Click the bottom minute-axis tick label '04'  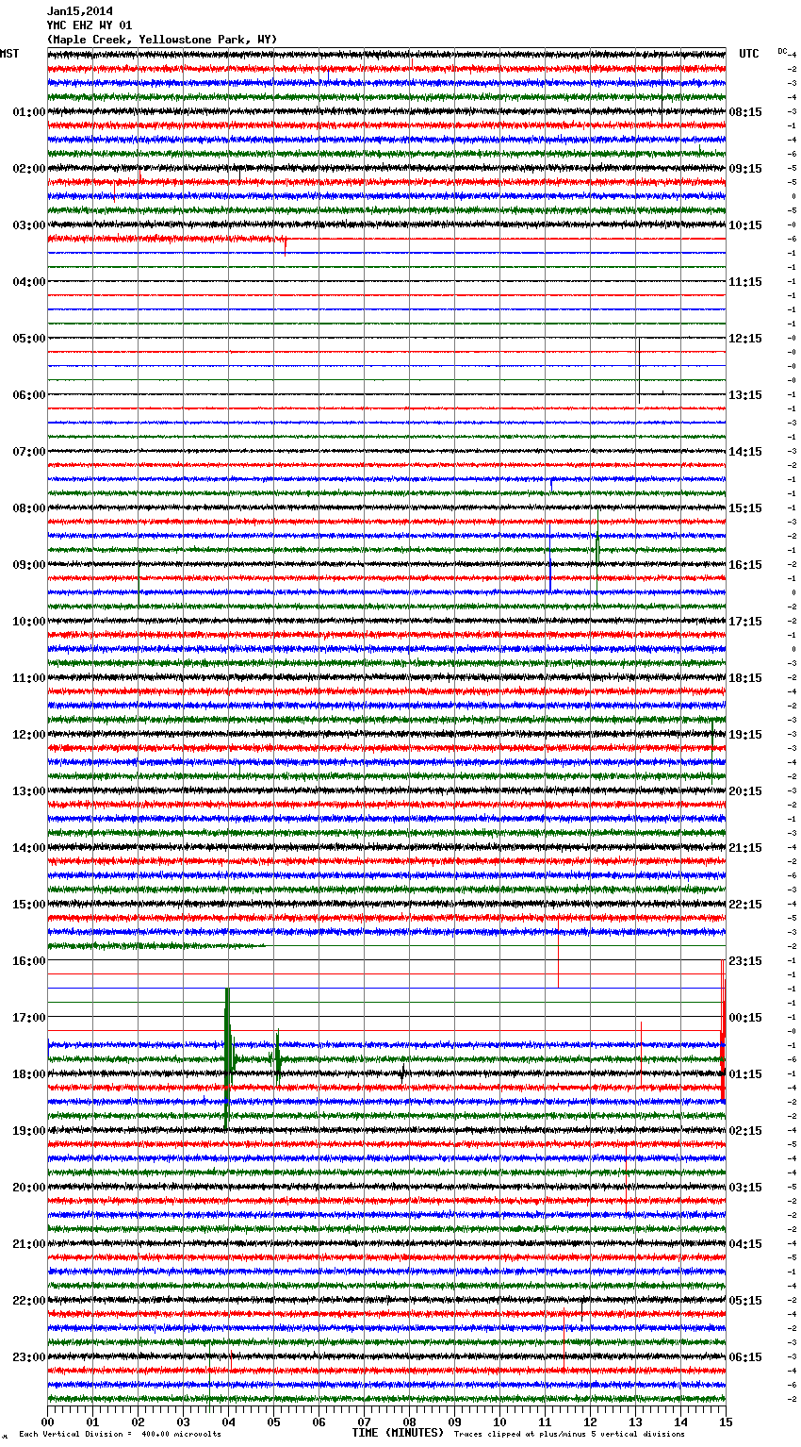[228, 1422]
